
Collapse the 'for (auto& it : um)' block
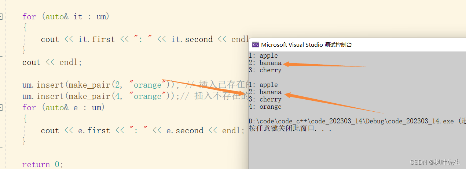point(1,16)
